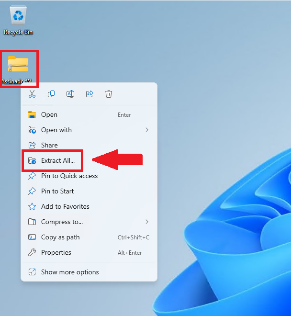The height and width of the screenshot is (316, 291).
Task: Expand the Compress to... submenu arrow
Action: [x=147, y=222]
